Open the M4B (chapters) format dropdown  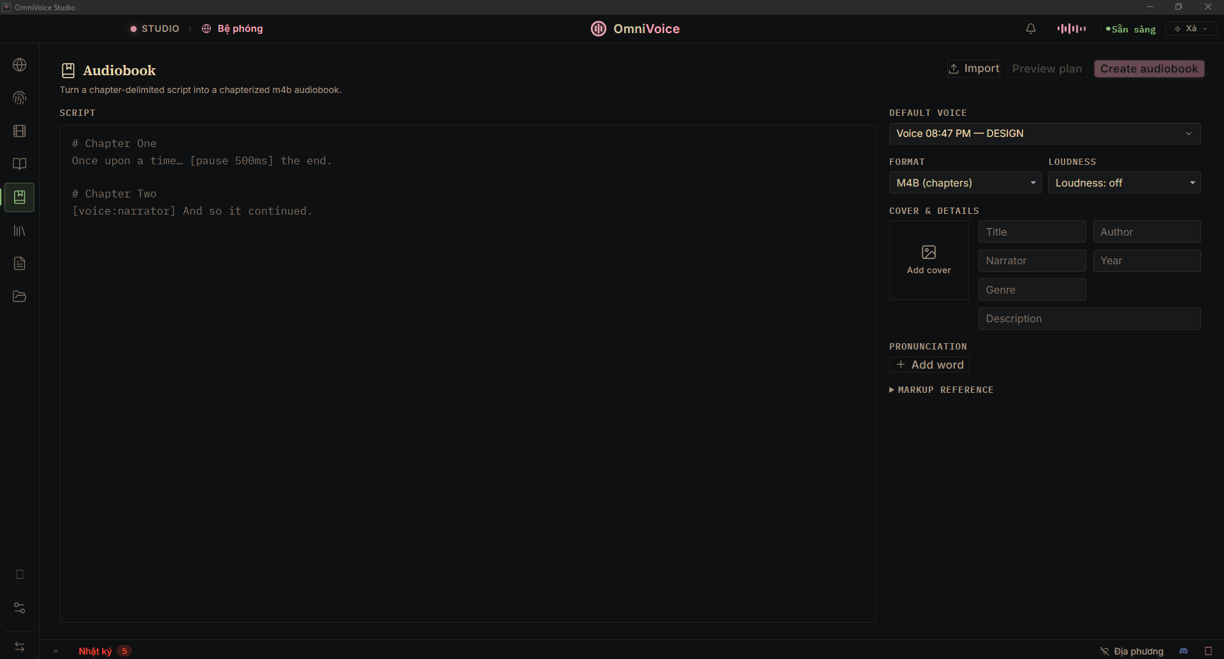click(x=965, y=183)
